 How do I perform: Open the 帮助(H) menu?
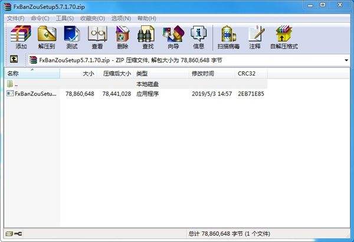coord(147,18)
